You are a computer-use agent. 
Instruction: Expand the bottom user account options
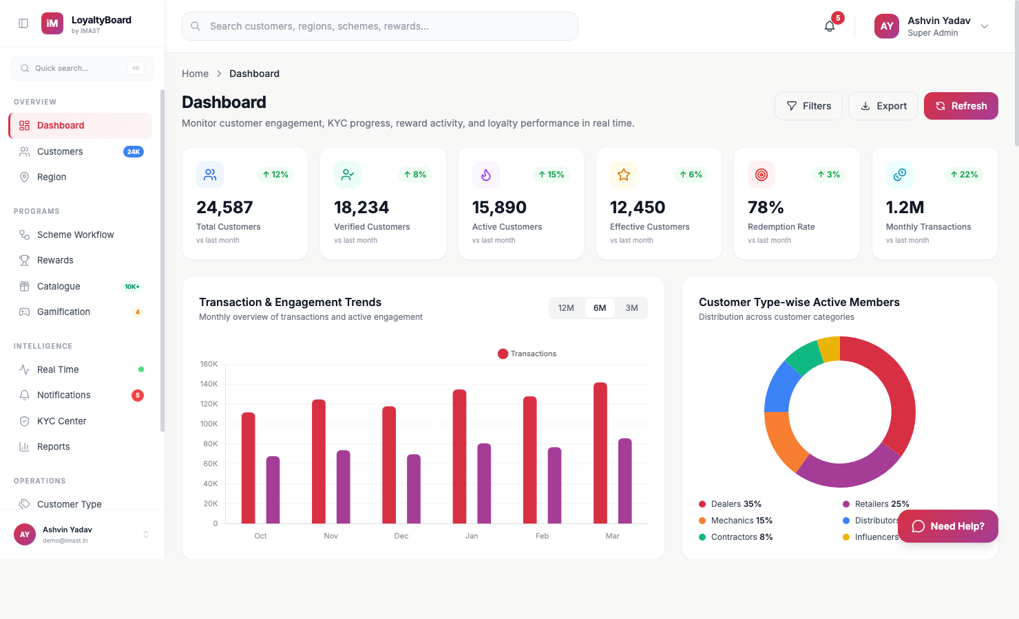coord(146,534)
